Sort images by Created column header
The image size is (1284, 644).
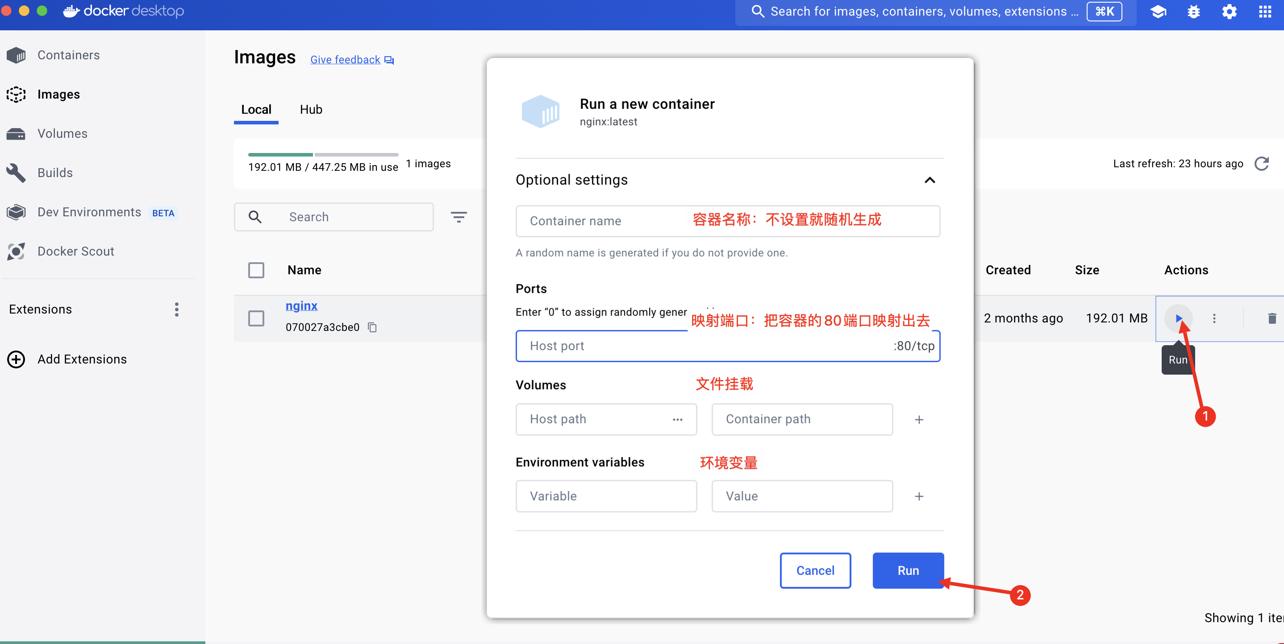tap(1008, 270)
